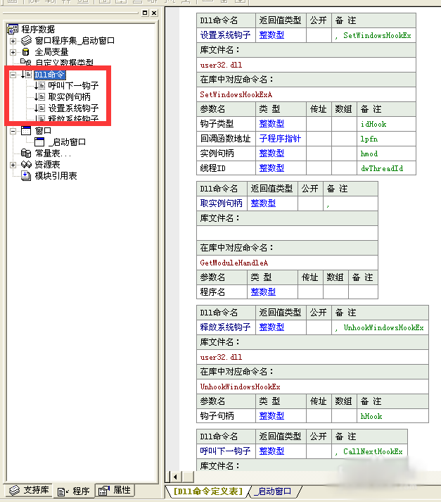Select 设置系统钩子 in the tree

[73, 108]
